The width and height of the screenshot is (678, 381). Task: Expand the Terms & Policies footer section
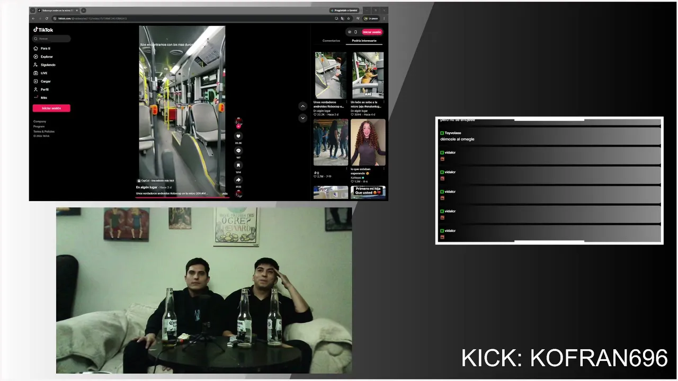pyautogui.click(x=44, y=131)
